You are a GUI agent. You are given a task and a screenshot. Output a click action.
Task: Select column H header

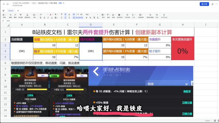click(183, 25)
